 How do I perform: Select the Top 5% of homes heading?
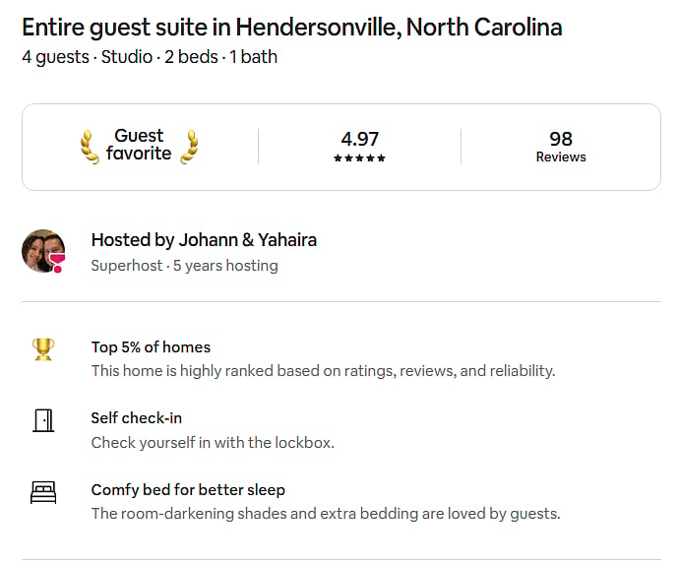pyautogui.click(x=151, y=347)
